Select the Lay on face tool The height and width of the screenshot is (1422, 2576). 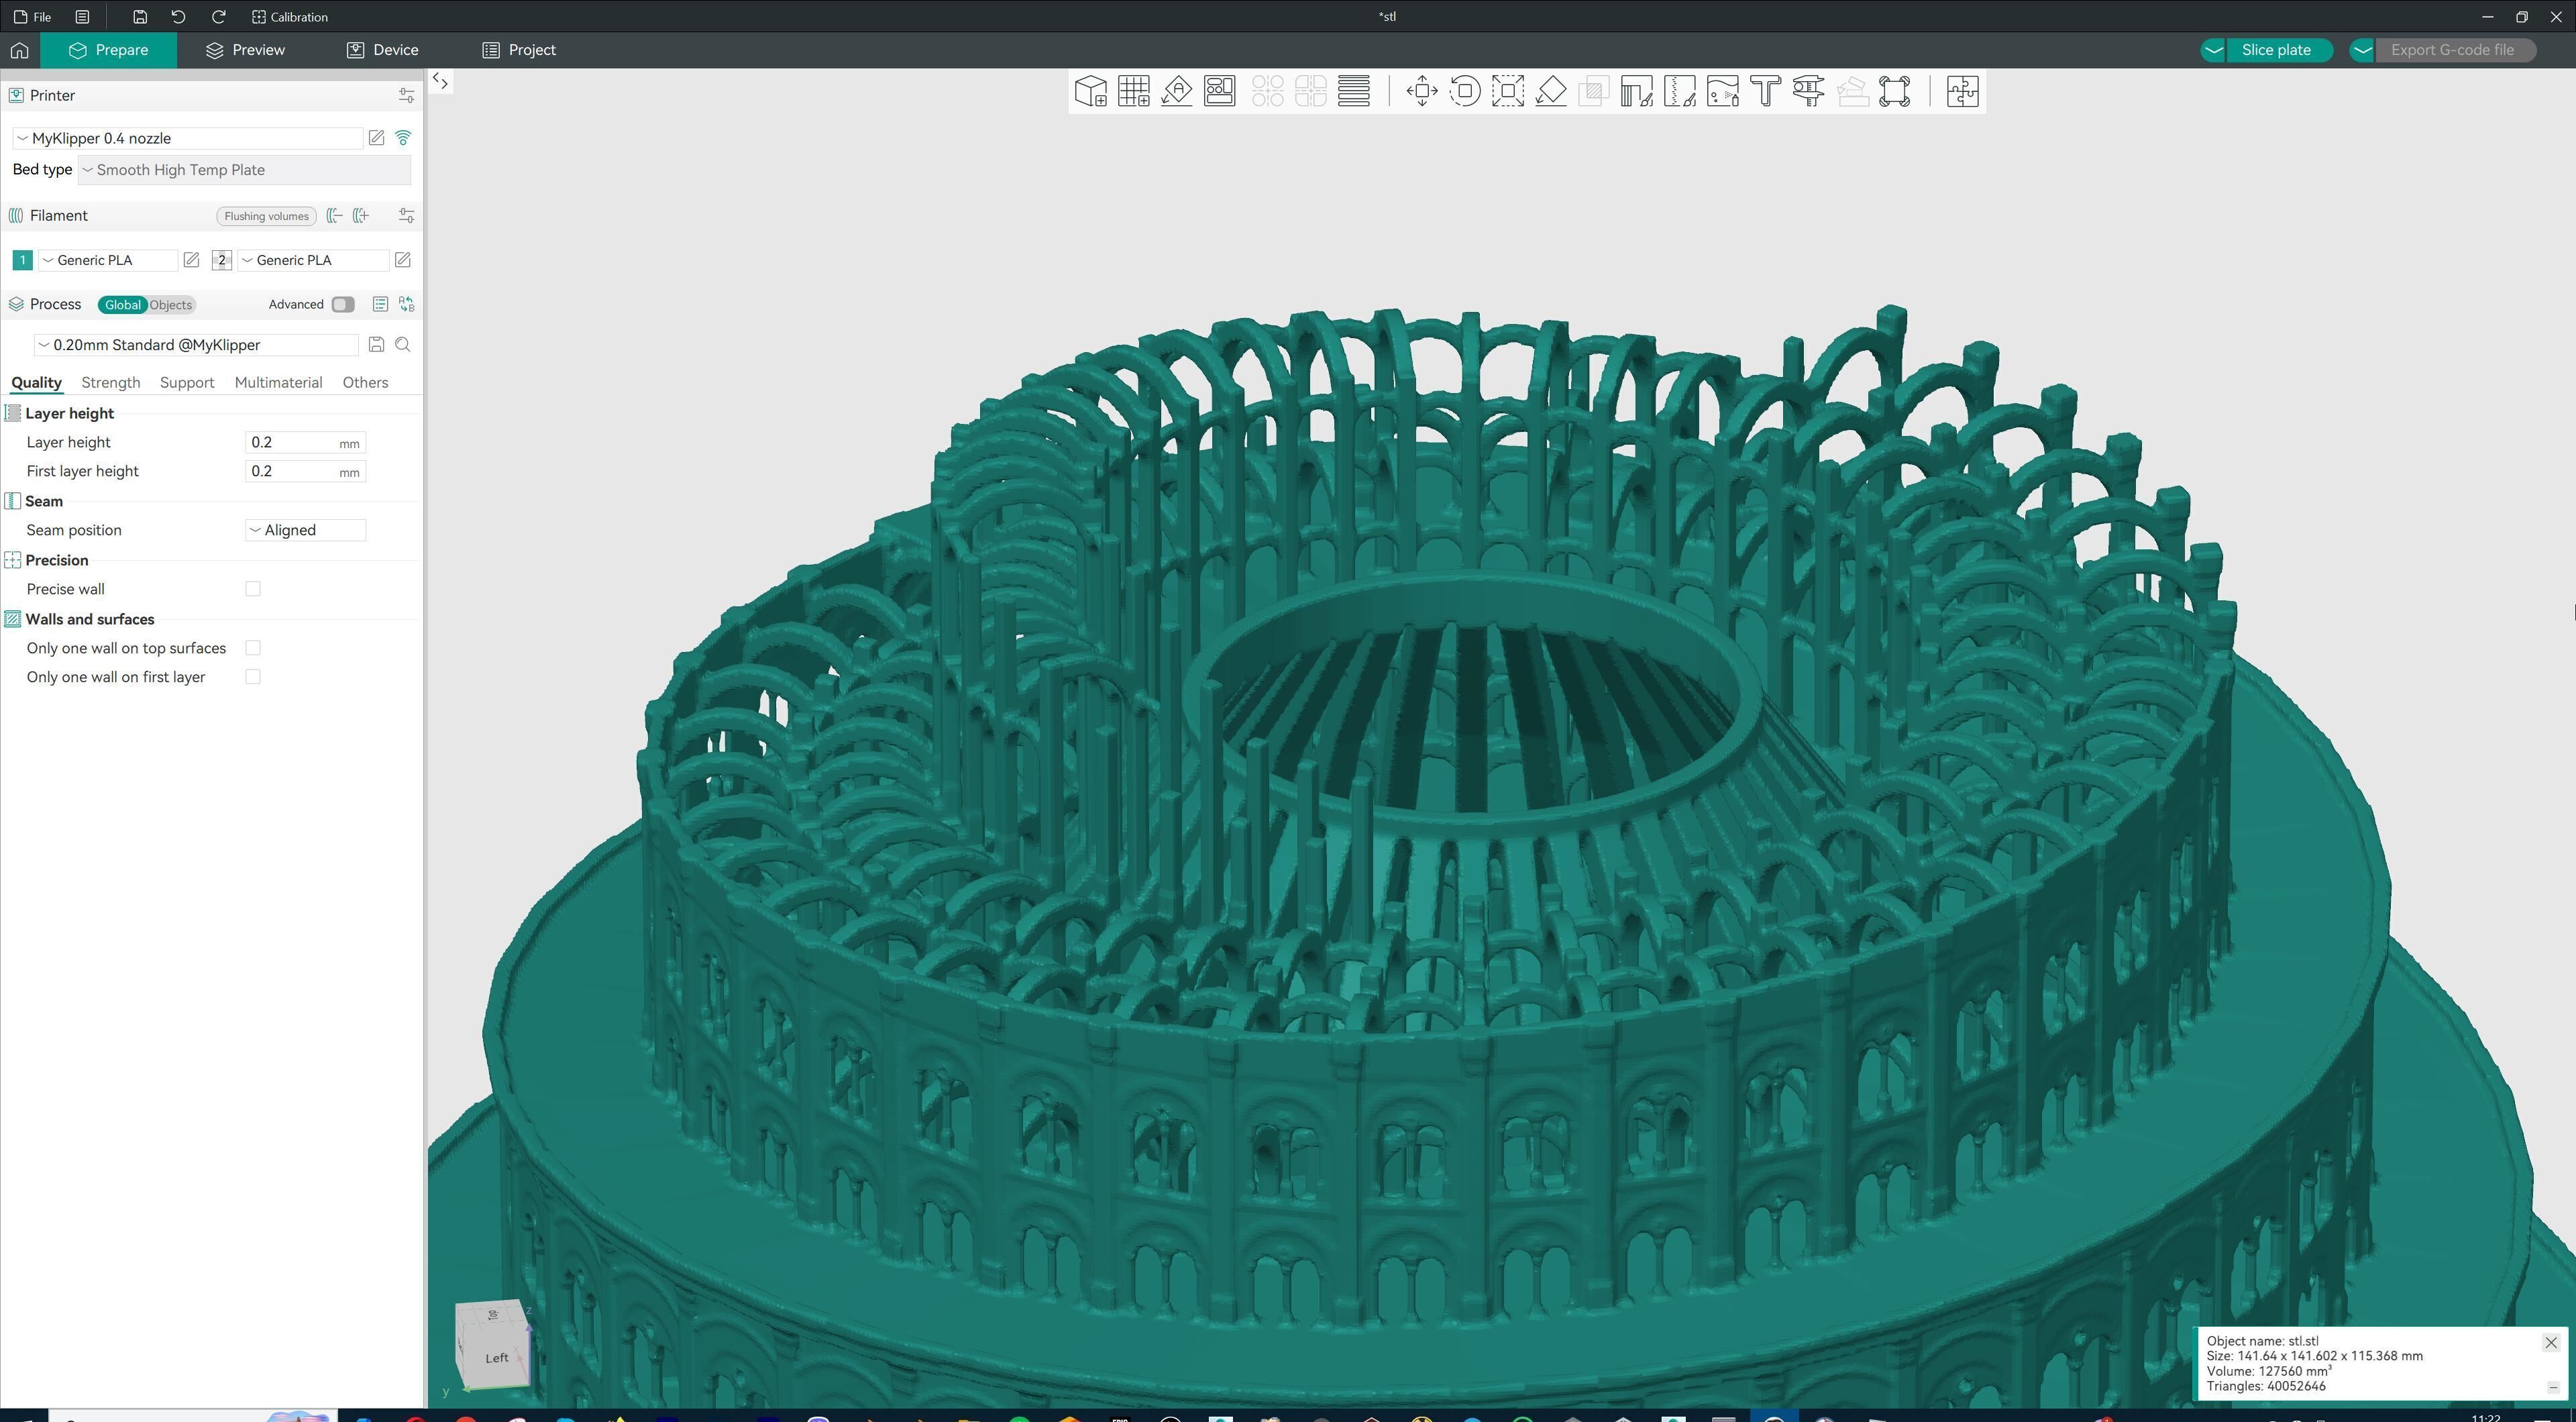[x=1551, y=91]
